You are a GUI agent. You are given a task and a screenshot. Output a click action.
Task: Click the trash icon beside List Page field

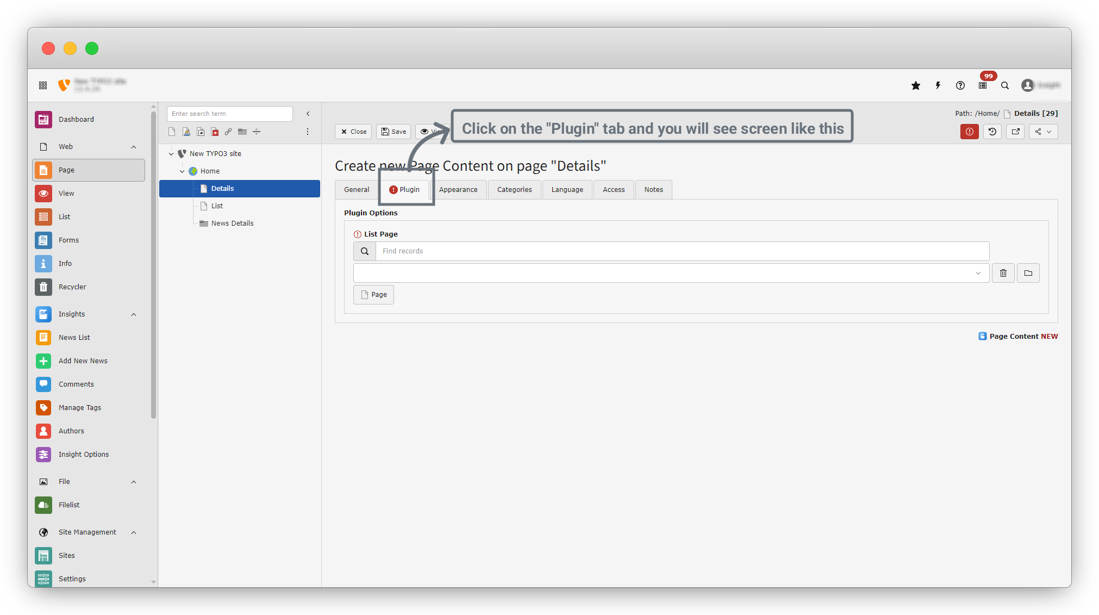[1003, 273]
